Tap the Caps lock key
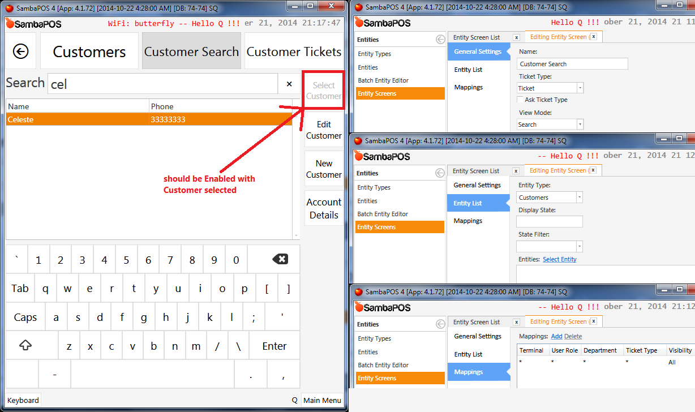 [25, 317]
